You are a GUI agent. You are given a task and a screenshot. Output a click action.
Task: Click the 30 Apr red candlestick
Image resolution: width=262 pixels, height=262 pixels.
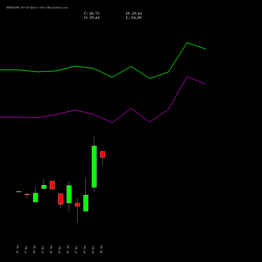tap(103, 155)
